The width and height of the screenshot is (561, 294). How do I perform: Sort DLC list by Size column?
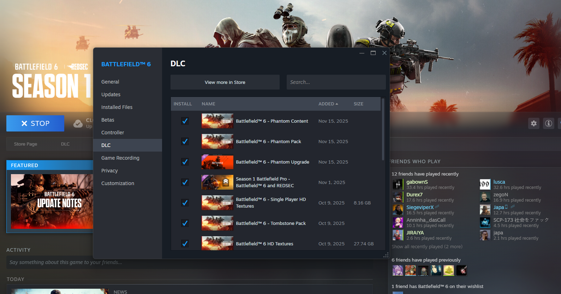click(358, 104)
